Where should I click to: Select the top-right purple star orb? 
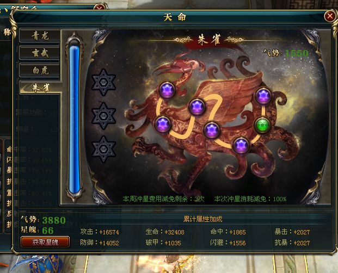[x=263, y=96]
